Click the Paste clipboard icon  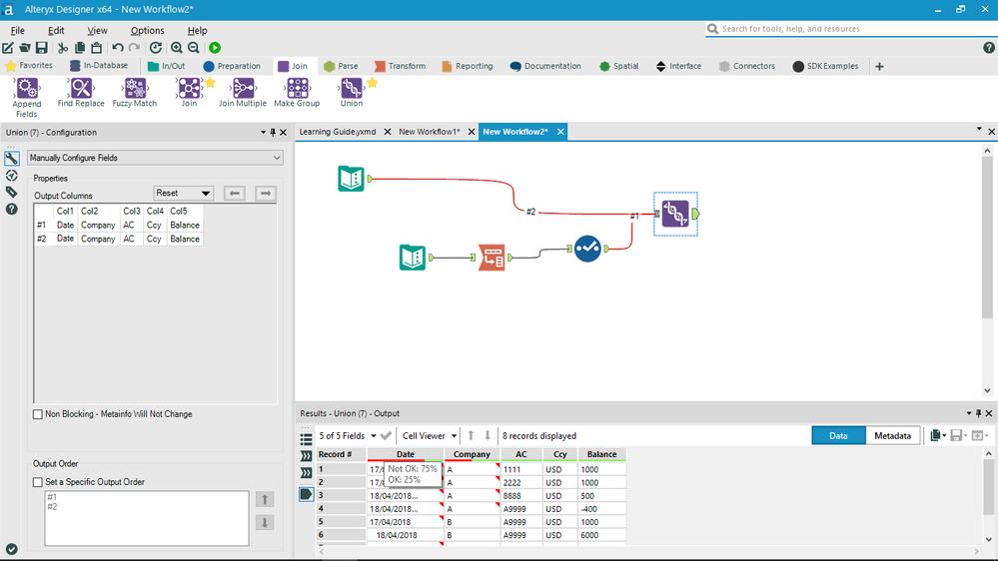pos(97,48)
